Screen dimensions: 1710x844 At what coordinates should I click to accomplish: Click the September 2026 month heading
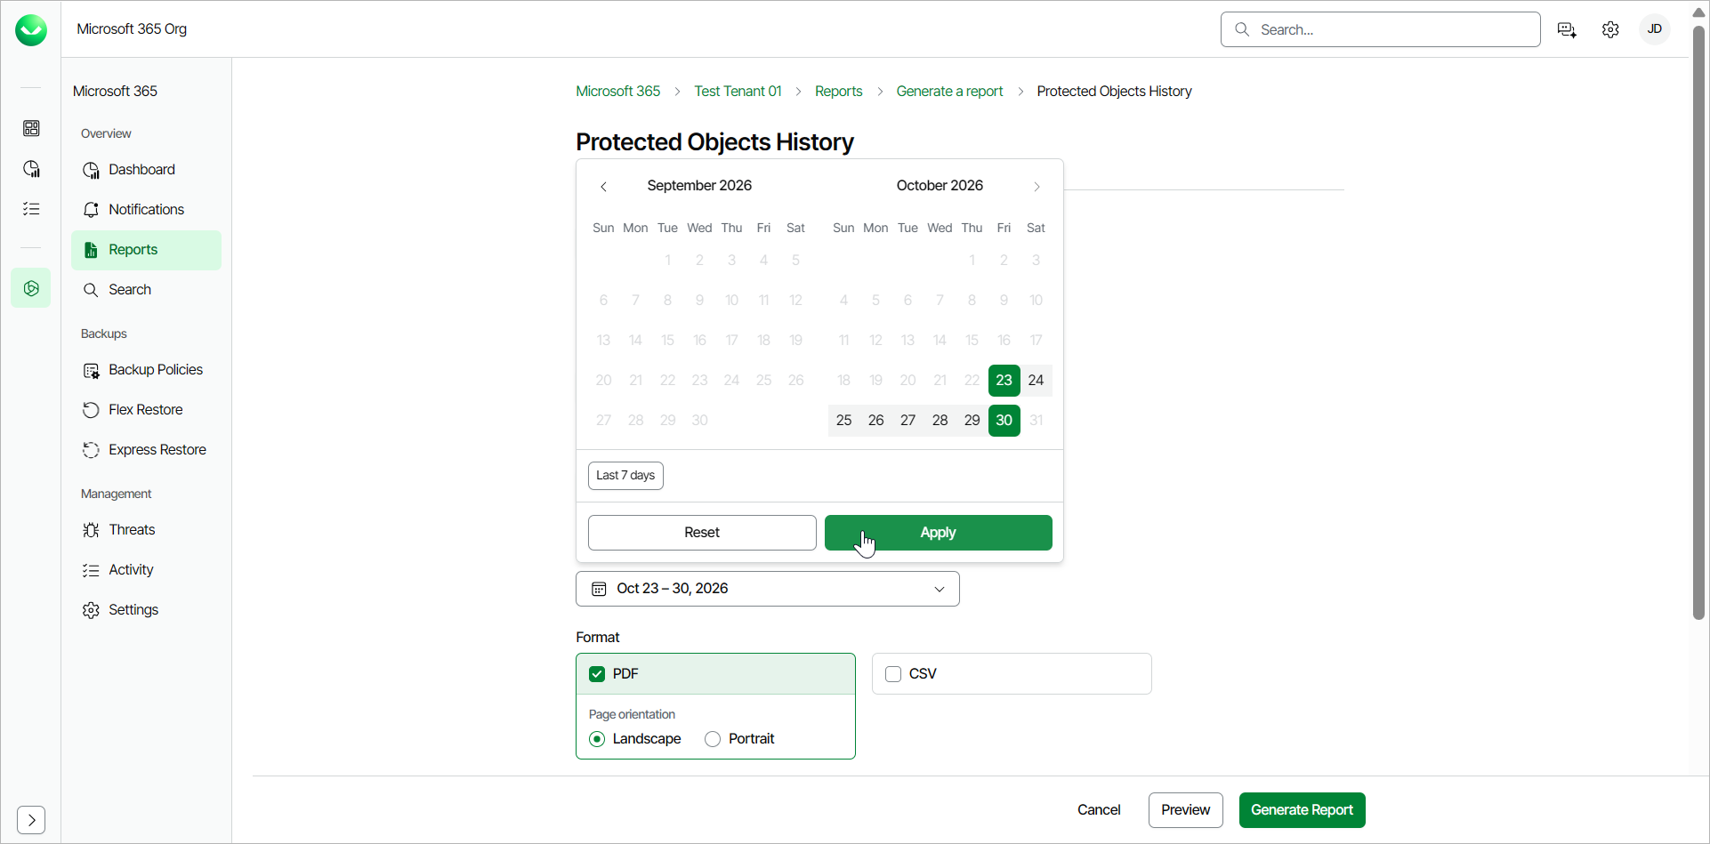(699, 186)
